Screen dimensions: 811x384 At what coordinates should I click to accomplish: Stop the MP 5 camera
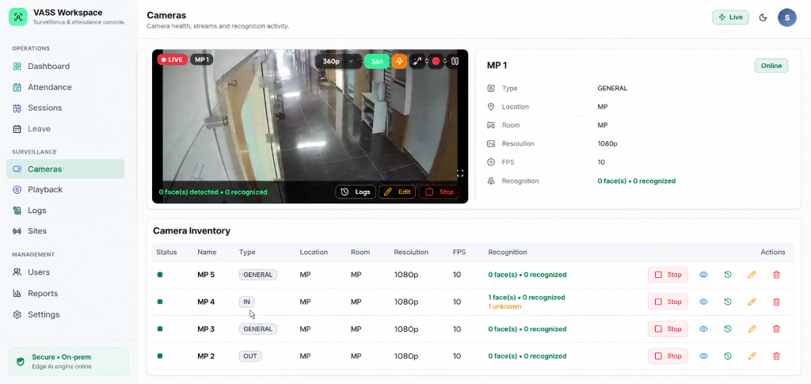(x=668, y=275)
